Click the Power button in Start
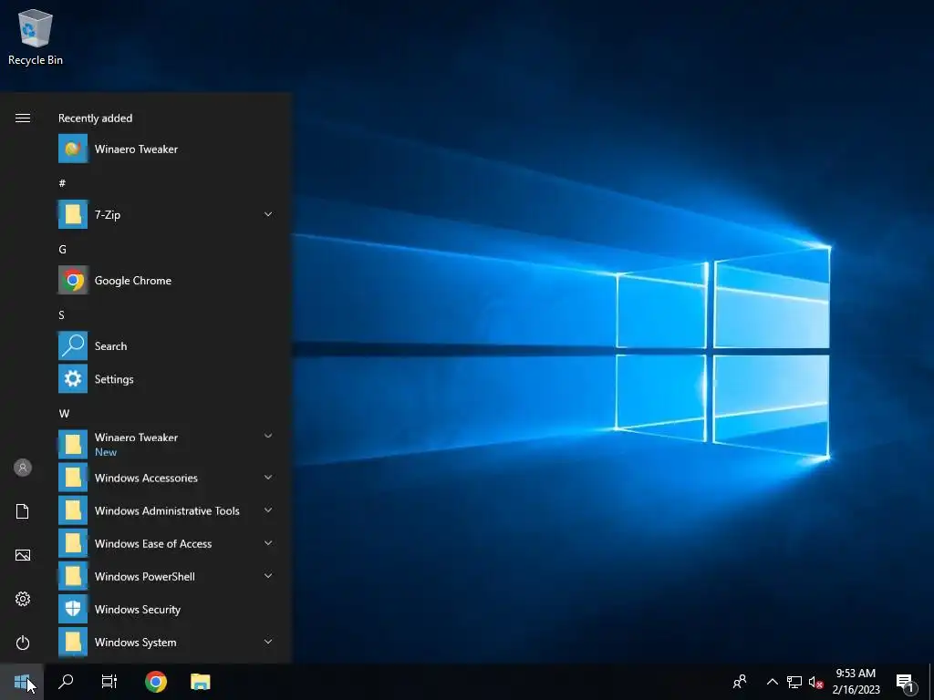The height and width of the screenshot is (700, 934). pyautogui.click(x=23, y=643)
